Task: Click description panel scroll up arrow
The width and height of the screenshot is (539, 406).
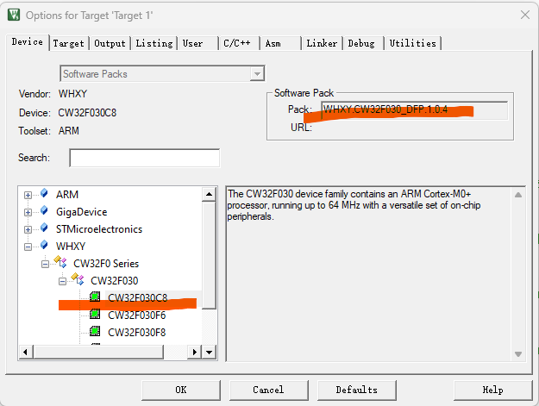Action: 518,195
